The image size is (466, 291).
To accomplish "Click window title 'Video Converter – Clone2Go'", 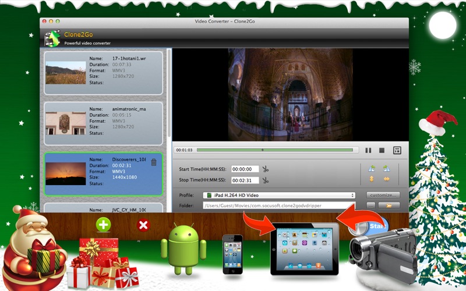I will pyautogui.click(x=225, y=22).
